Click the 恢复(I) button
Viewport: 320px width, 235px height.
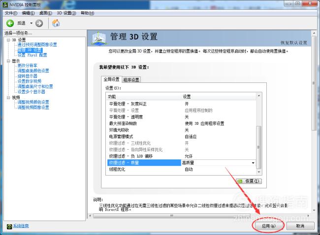coord(249,181)
